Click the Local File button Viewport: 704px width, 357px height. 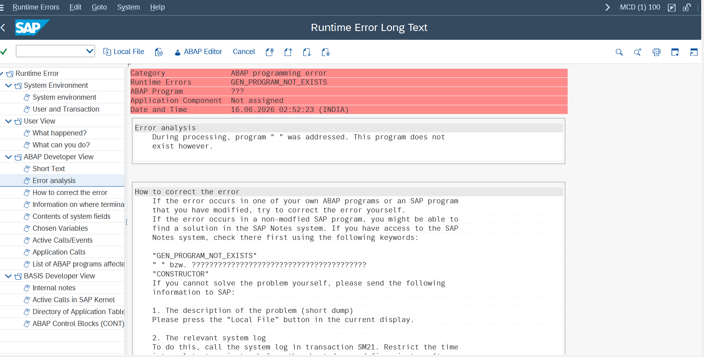[124, 52]
